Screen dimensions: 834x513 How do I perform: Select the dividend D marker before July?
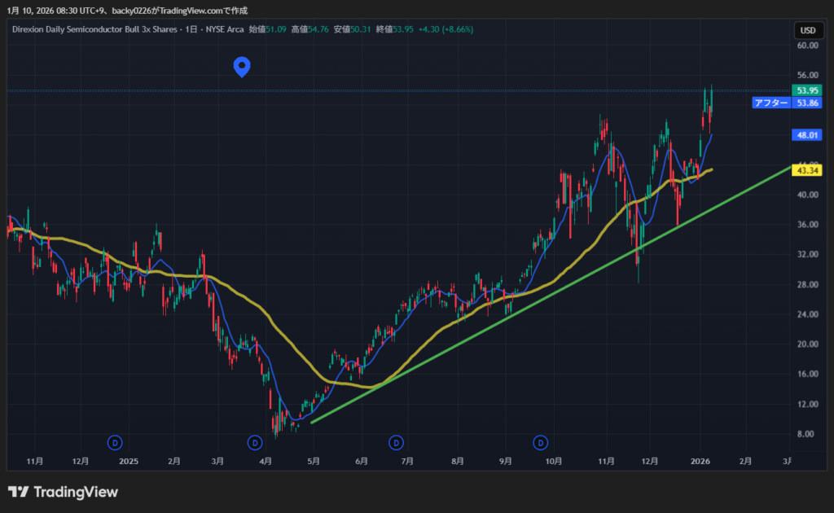pos(396,442)
